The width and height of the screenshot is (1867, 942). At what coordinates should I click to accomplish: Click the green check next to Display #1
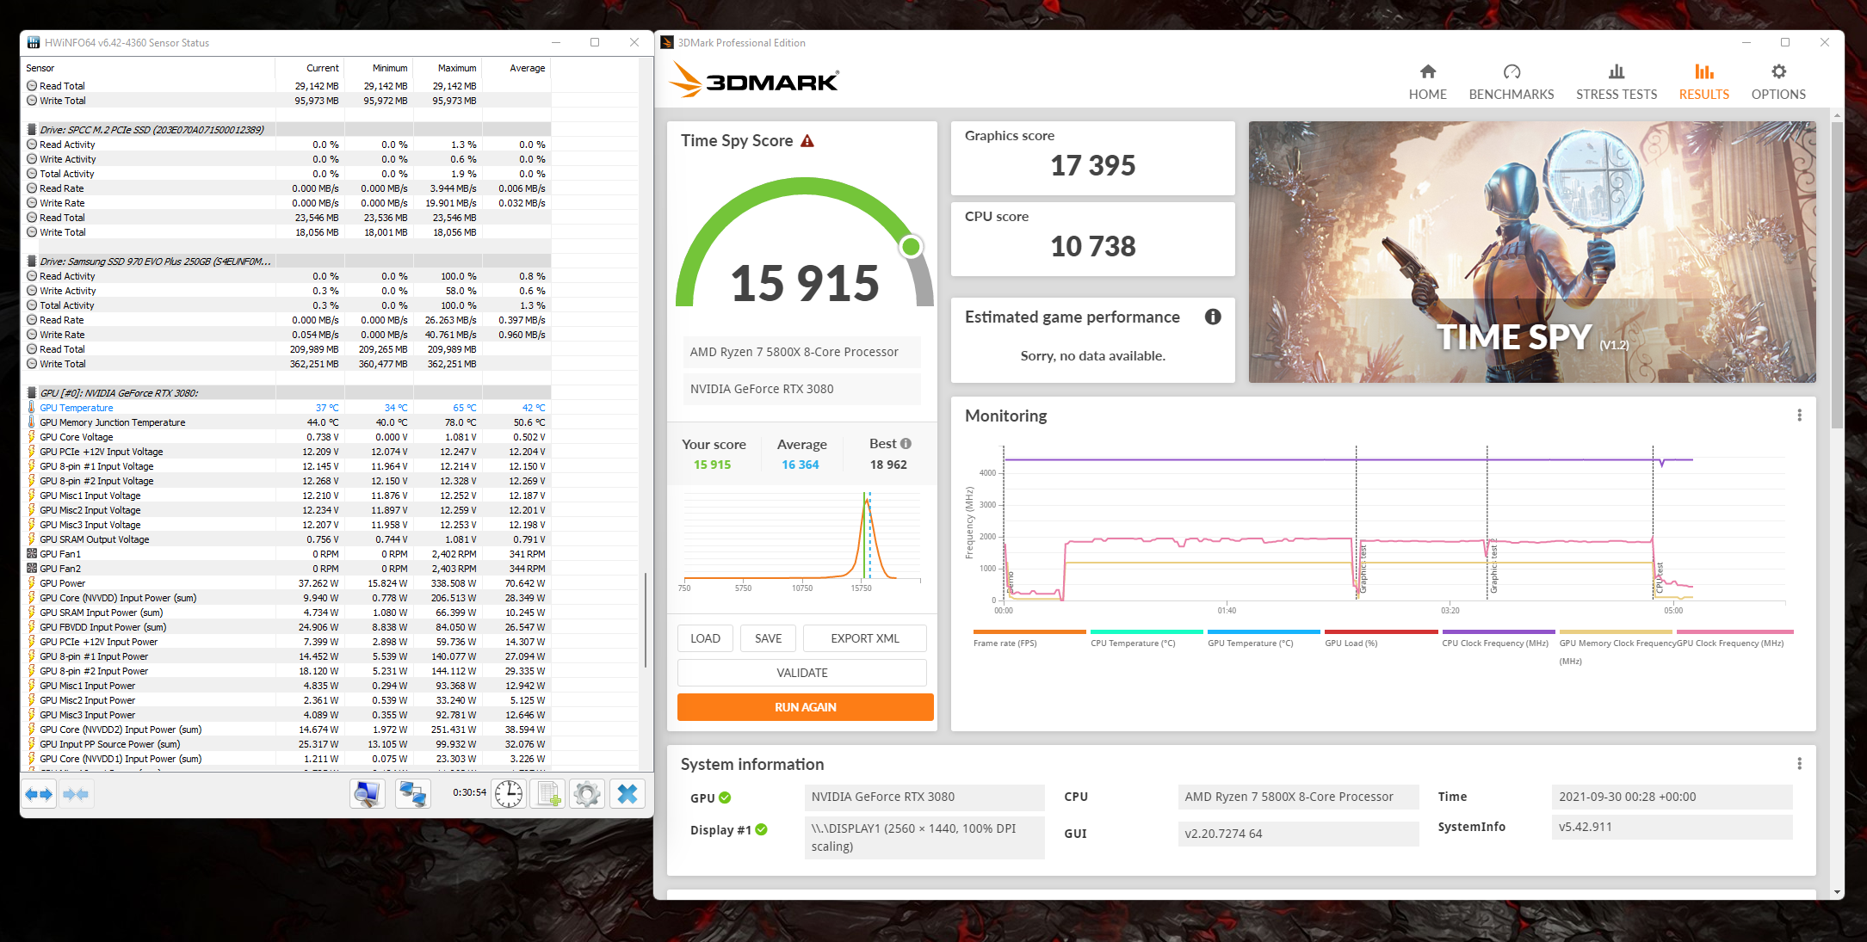pyautogui.click(x=761, y=830)
